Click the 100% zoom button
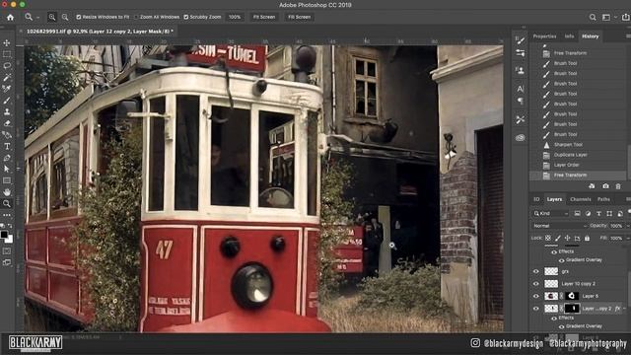 [235, 17]
